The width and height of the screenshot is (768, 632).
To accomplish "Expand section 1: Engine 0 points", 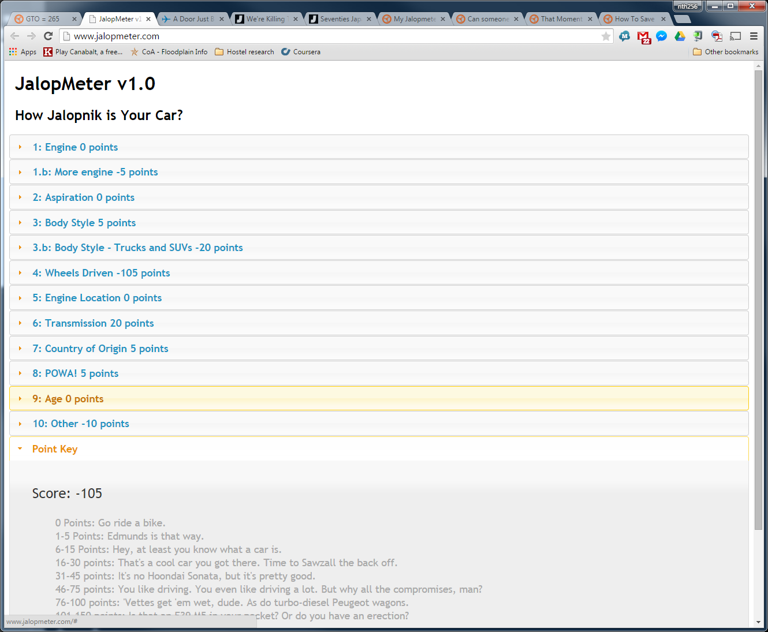I will coord(379,147).
